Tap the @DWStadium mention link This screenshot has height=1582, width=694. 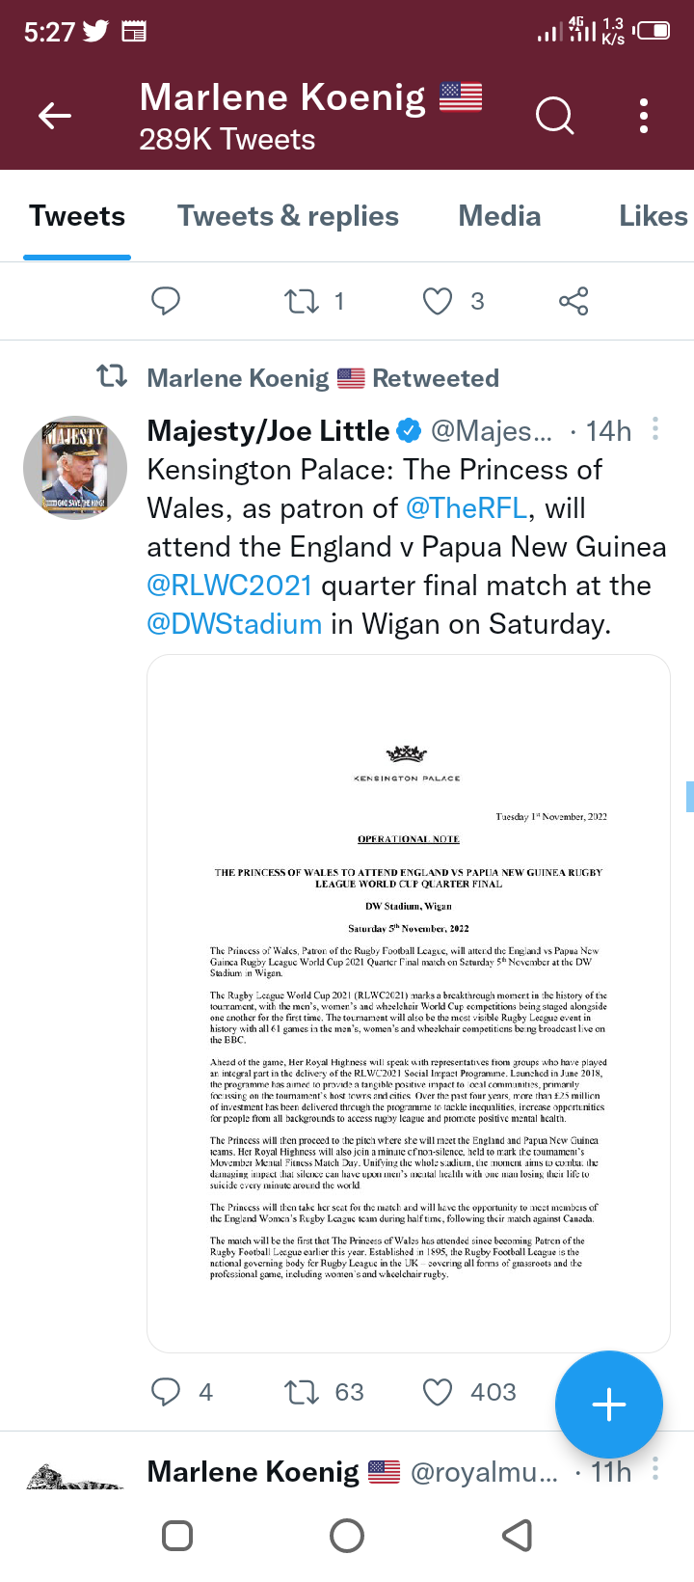pos(234,624)
